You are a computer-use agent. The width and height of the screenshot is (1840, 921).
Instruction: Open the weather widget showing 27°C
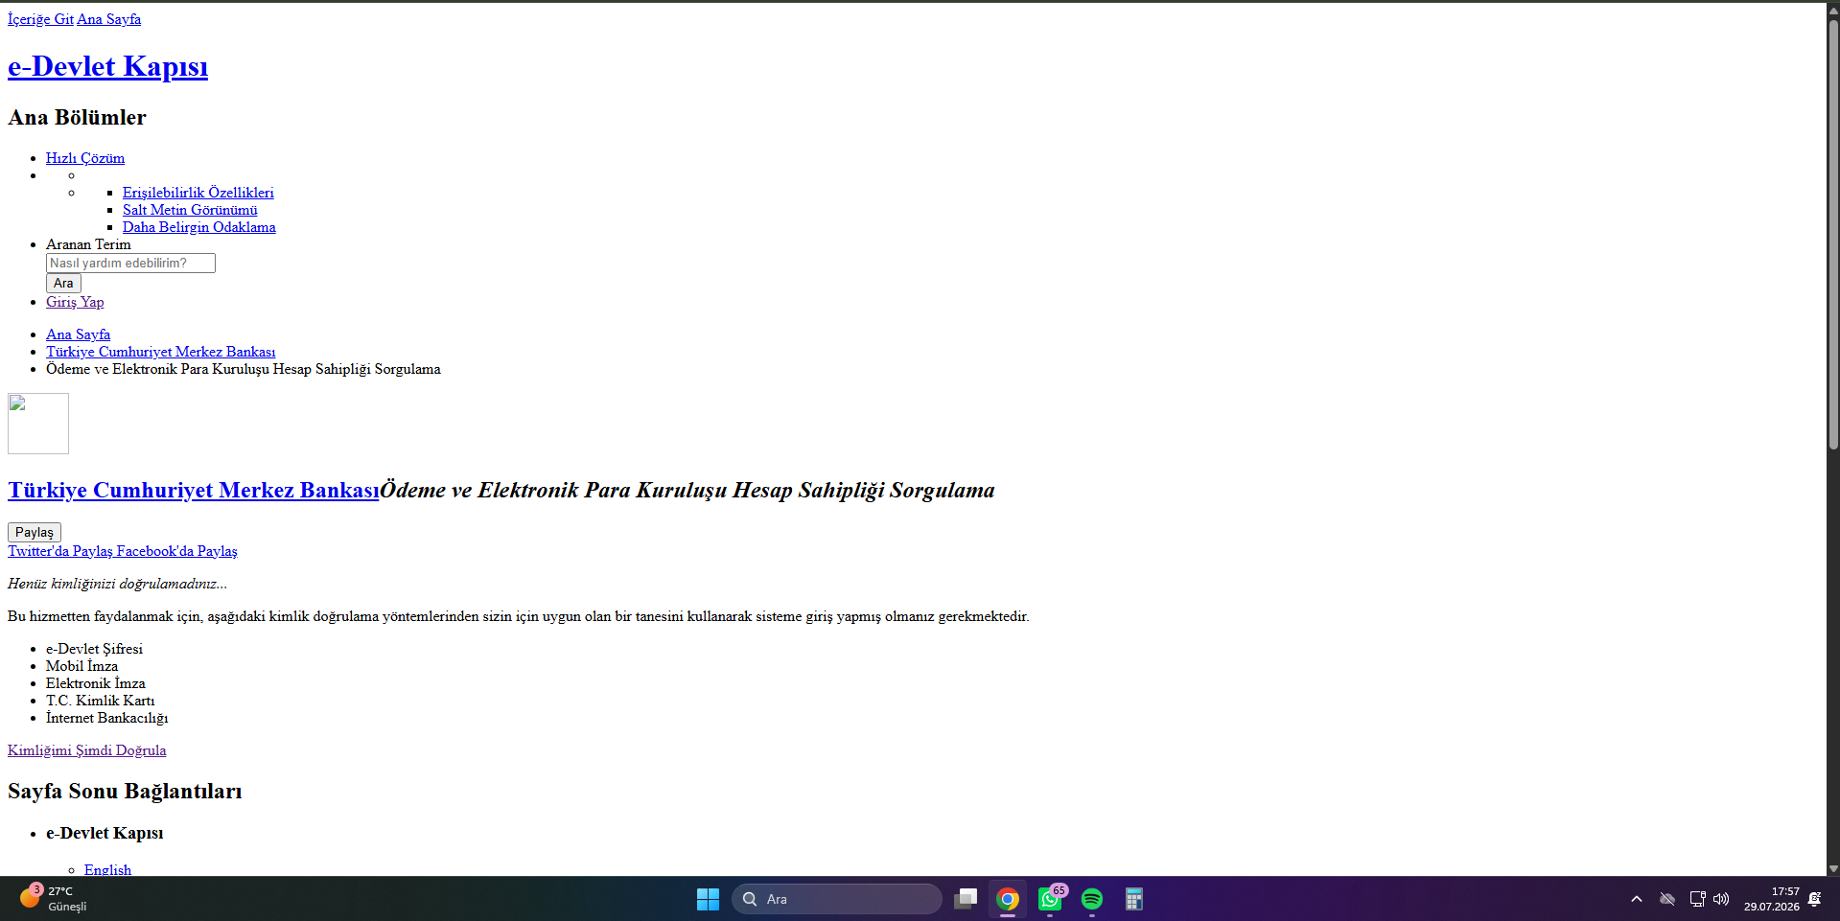coord(54,899)
